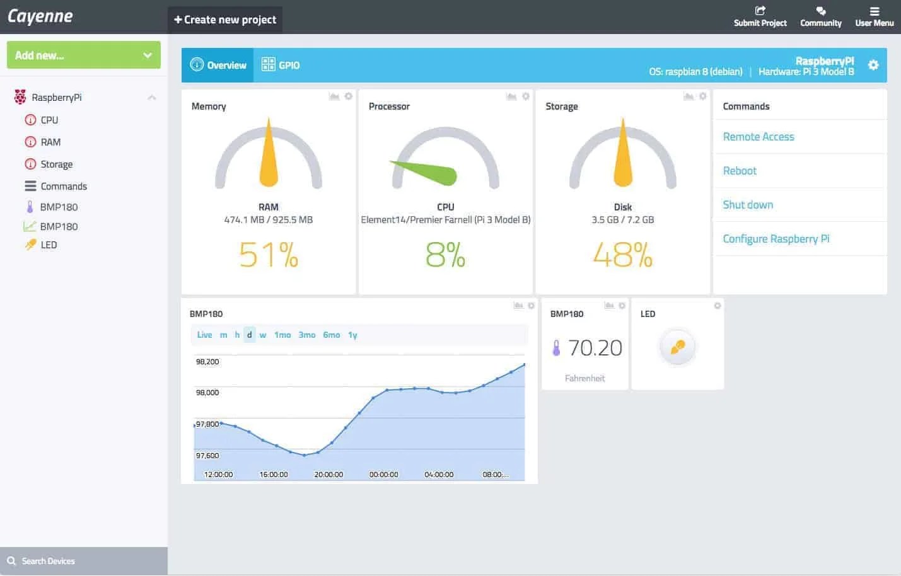The image size is (901, 576).
Task: Select the Storage info icon in sidebar
Action: 30,164
